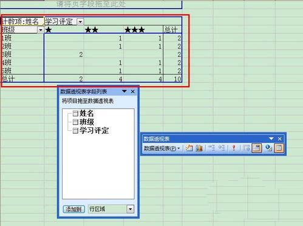
Task: Open the Format Report tool in PivotTable toolbar
Action: pos(189,148)
